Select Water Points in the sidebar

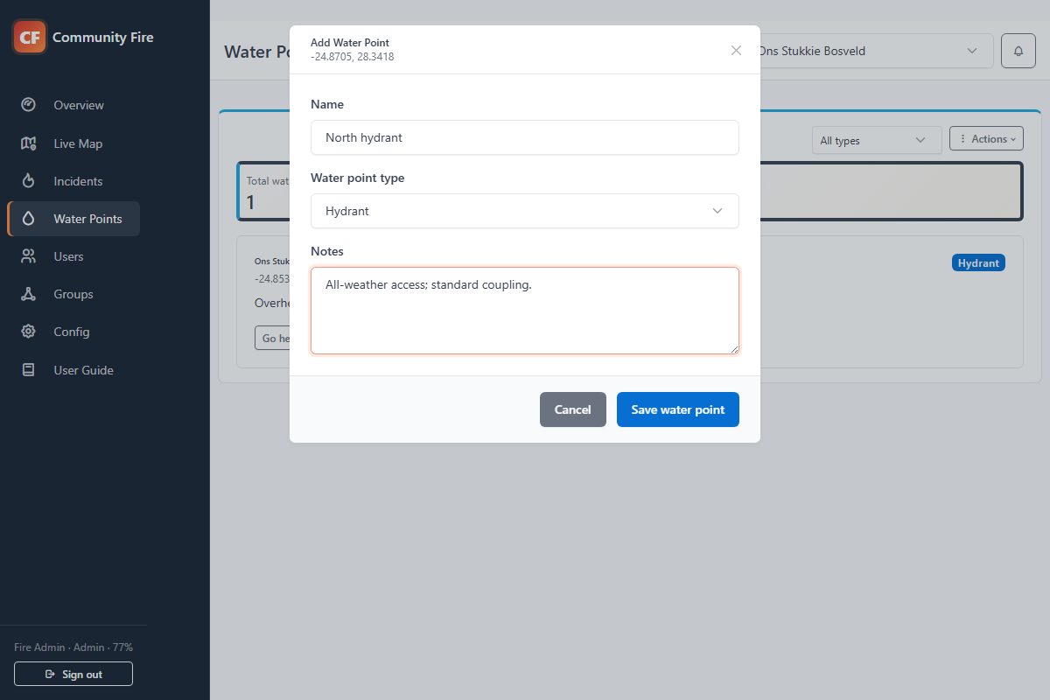coord(73,219)
